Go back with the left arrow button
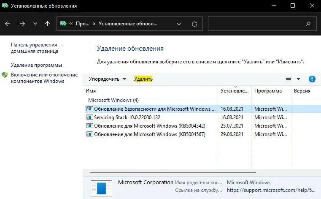 (8, 24)
